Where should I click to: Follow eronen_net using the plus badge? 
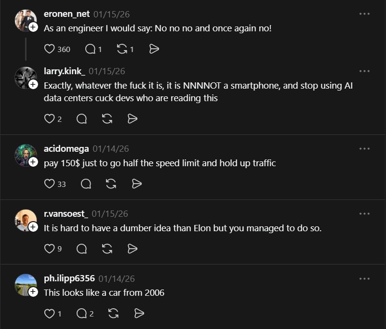click(x=33, y=28)
